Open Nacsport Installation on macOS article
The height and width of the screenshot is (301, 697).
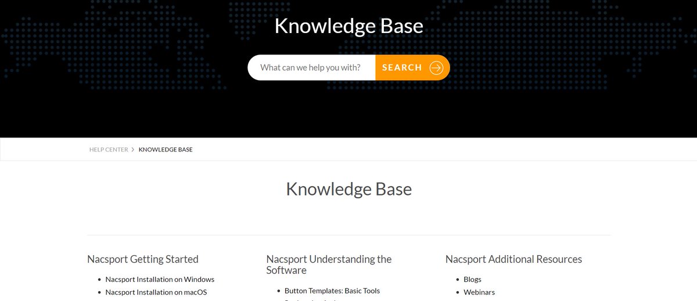click(156, 292)
